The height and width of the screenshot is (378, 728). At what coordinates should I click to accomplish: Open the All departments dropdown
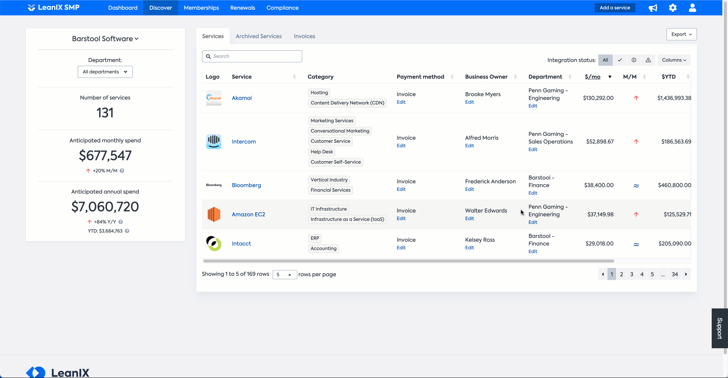[x=105, y=72]
